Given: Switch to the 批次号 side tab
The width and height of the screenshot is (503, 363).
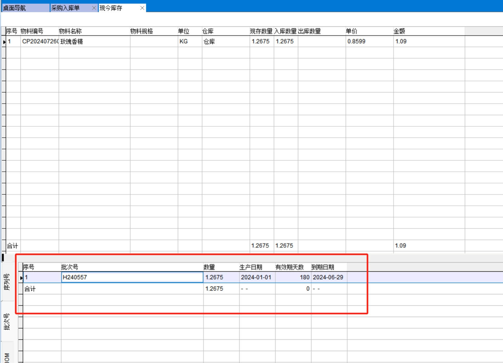Looking at the screenshot, I should click(7, 322).
